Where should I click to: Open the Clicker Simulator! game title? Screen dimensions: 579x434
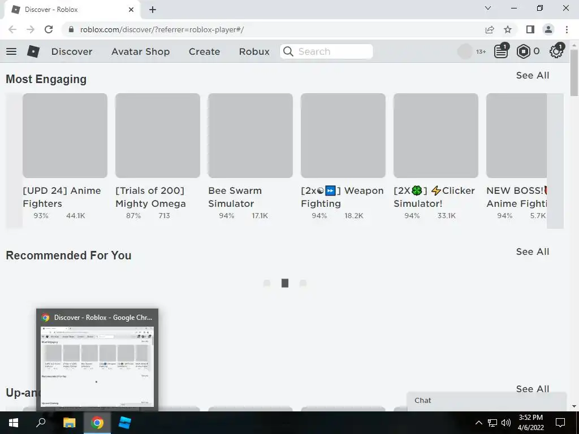click(434, 197)
